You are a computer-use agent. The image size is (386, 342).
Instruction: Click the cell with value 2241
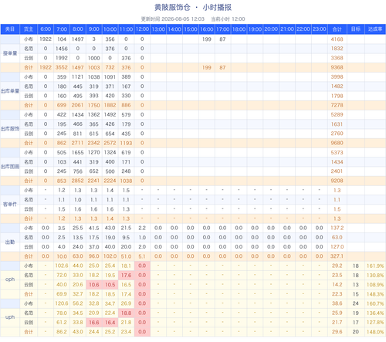(x=94, y=181)
